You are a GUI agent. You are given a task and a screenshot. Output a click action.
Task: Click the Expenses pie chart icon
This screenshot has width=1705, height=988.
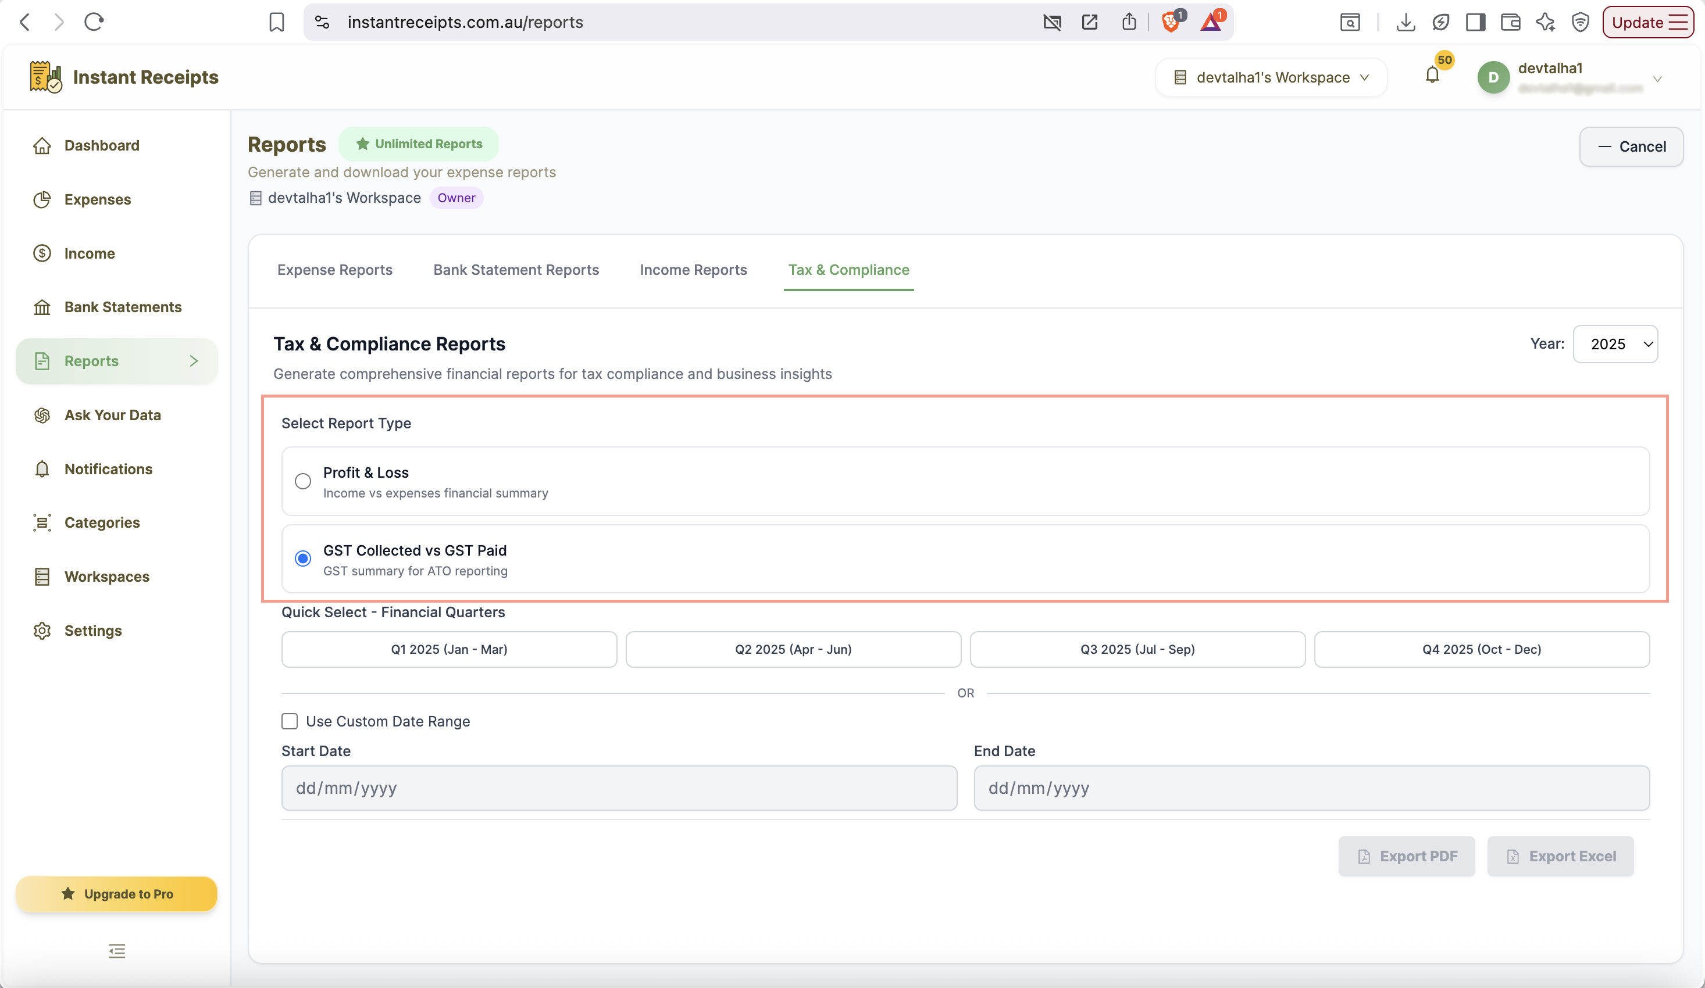[42, 199]
